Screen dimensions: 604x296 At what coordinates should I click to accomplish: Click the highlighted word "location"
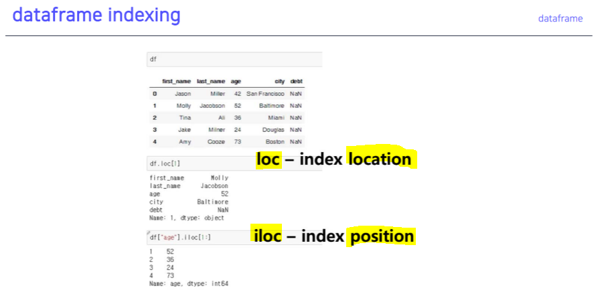pos(380,159)
